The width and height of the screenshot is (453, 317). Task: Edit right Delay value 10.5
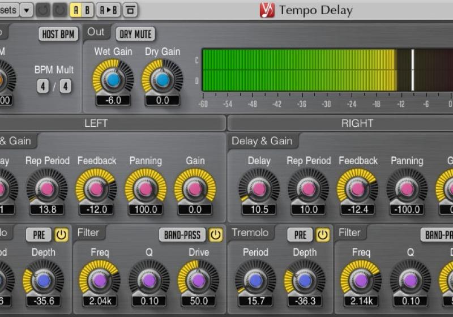click(259, 209)
